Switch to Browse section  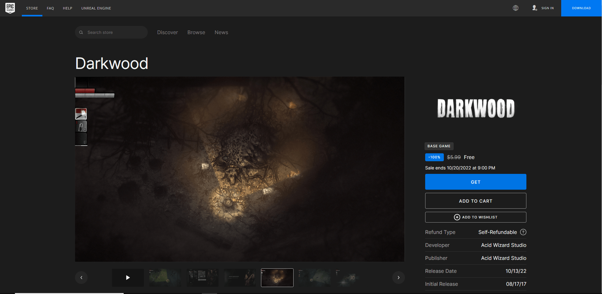[196, 32]
